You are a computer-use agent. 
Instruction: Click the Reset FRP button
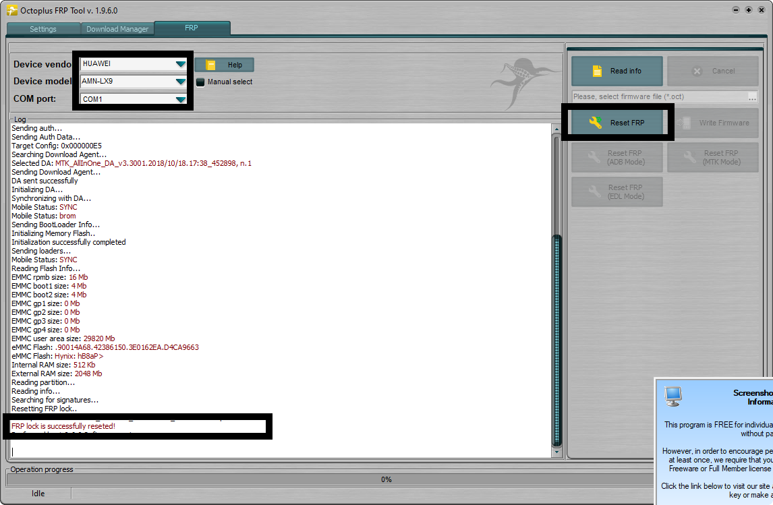click(617, 123)
